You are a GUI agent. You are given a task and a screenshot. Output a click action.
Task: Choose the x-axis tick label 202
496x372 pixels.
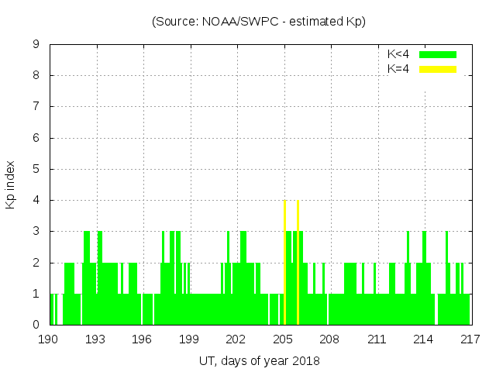[236, 339]
